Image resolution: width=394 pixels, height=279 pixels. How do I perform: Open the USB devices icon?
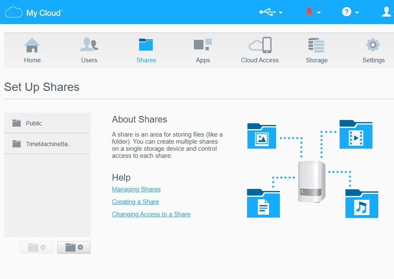pyautogui.click(x=268, y=12)
